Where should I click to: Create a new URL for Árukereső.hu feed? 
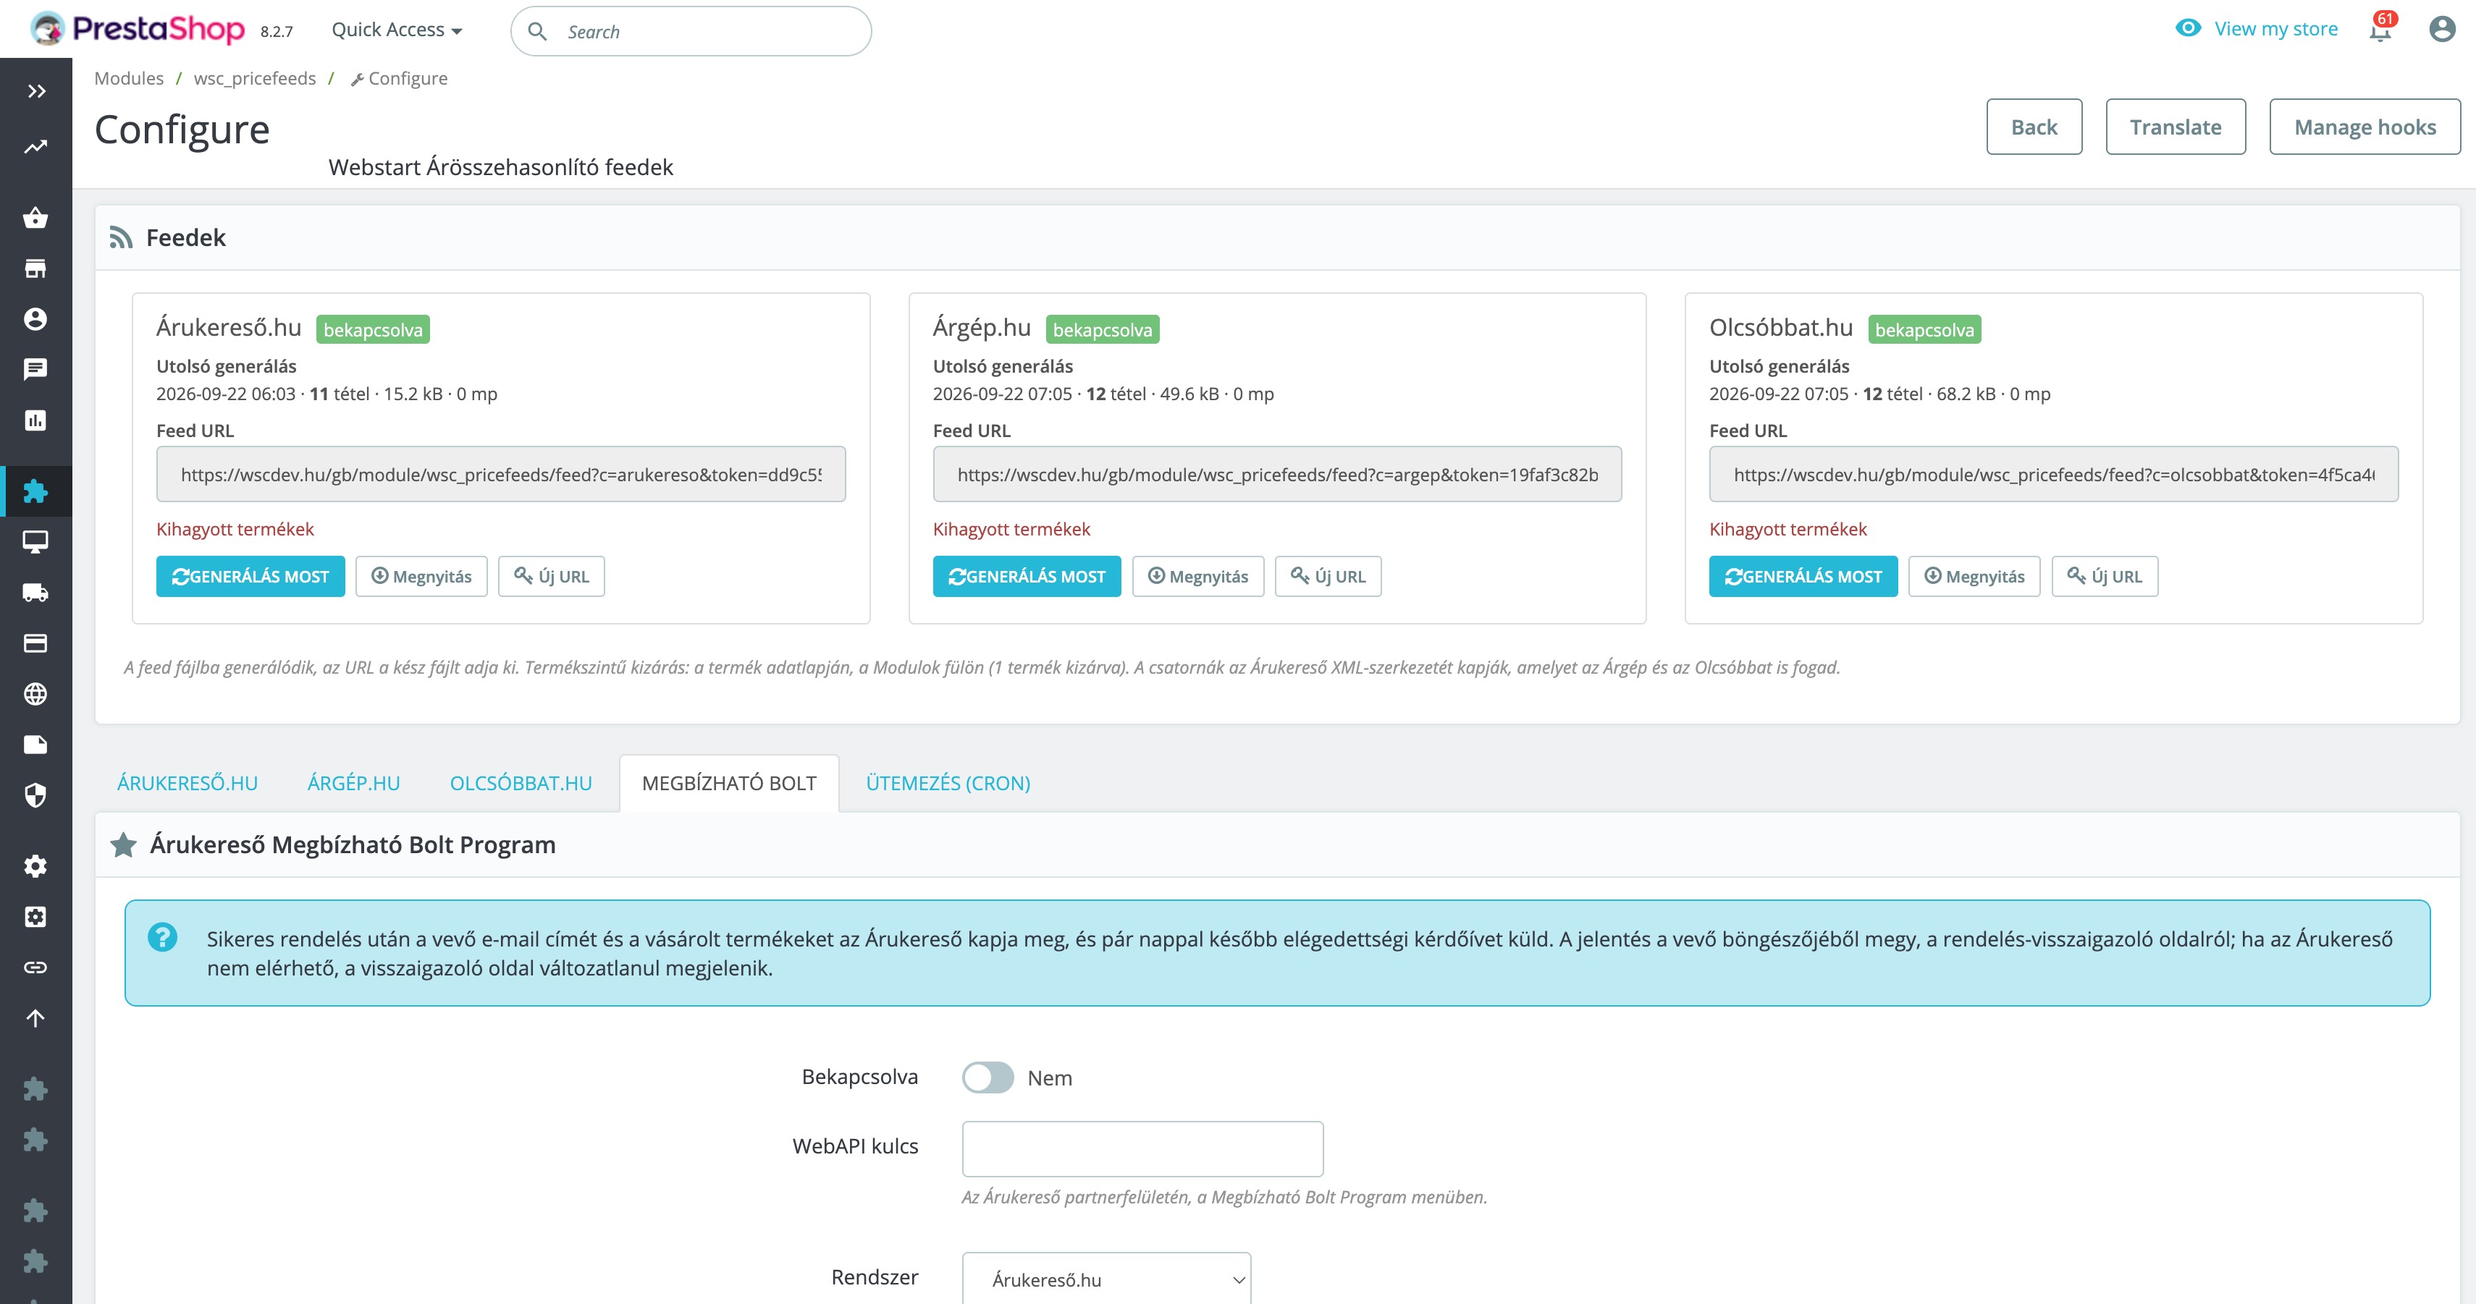pyautogui.click(x=552, y=577)
